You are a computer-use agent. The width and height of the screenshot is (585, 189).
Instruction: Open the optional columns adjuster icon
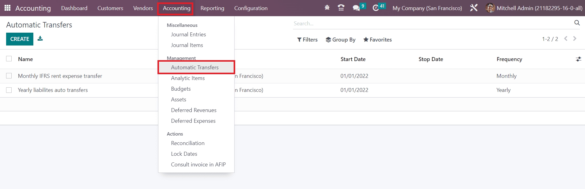[x=578, y=59]
